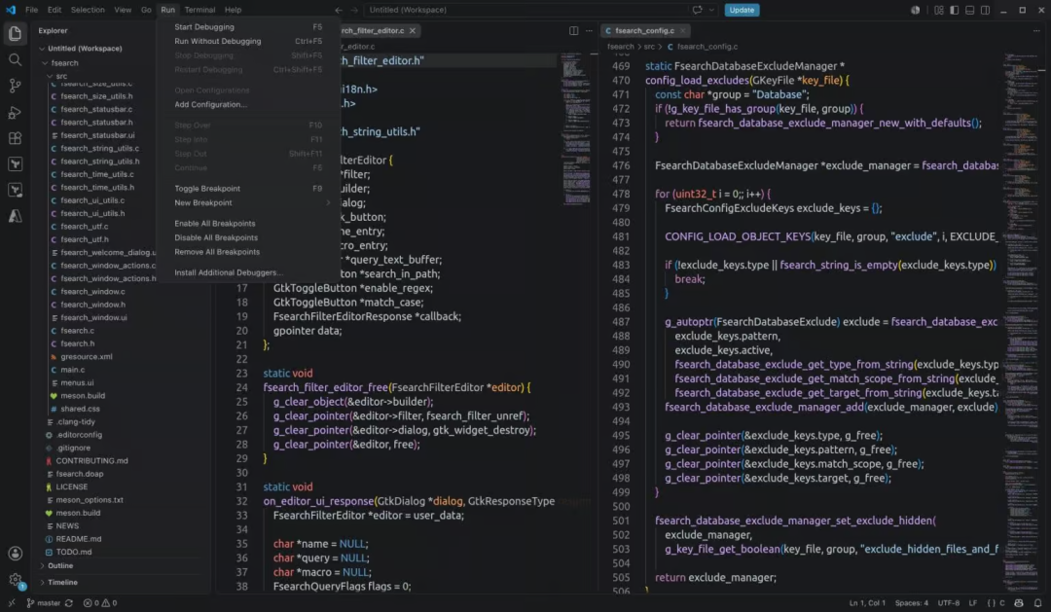Click the Update button

[742, 10]
